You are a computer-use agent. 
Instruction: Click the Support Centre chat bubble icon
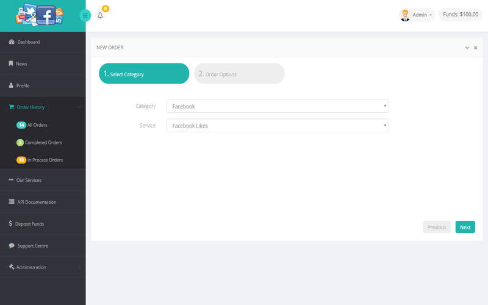pyautogui.click(x=12, y=245)
